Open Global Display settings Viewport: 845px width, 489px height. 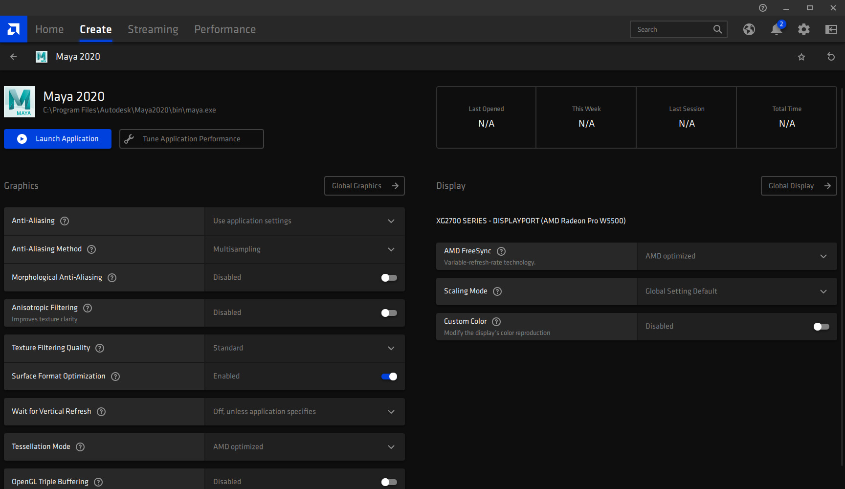coord(799,186)
